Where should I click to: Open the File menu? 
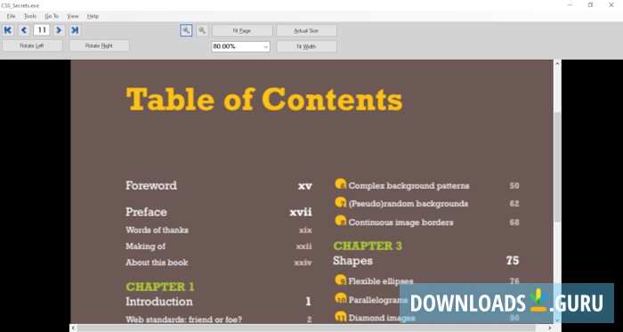[11, 16]
